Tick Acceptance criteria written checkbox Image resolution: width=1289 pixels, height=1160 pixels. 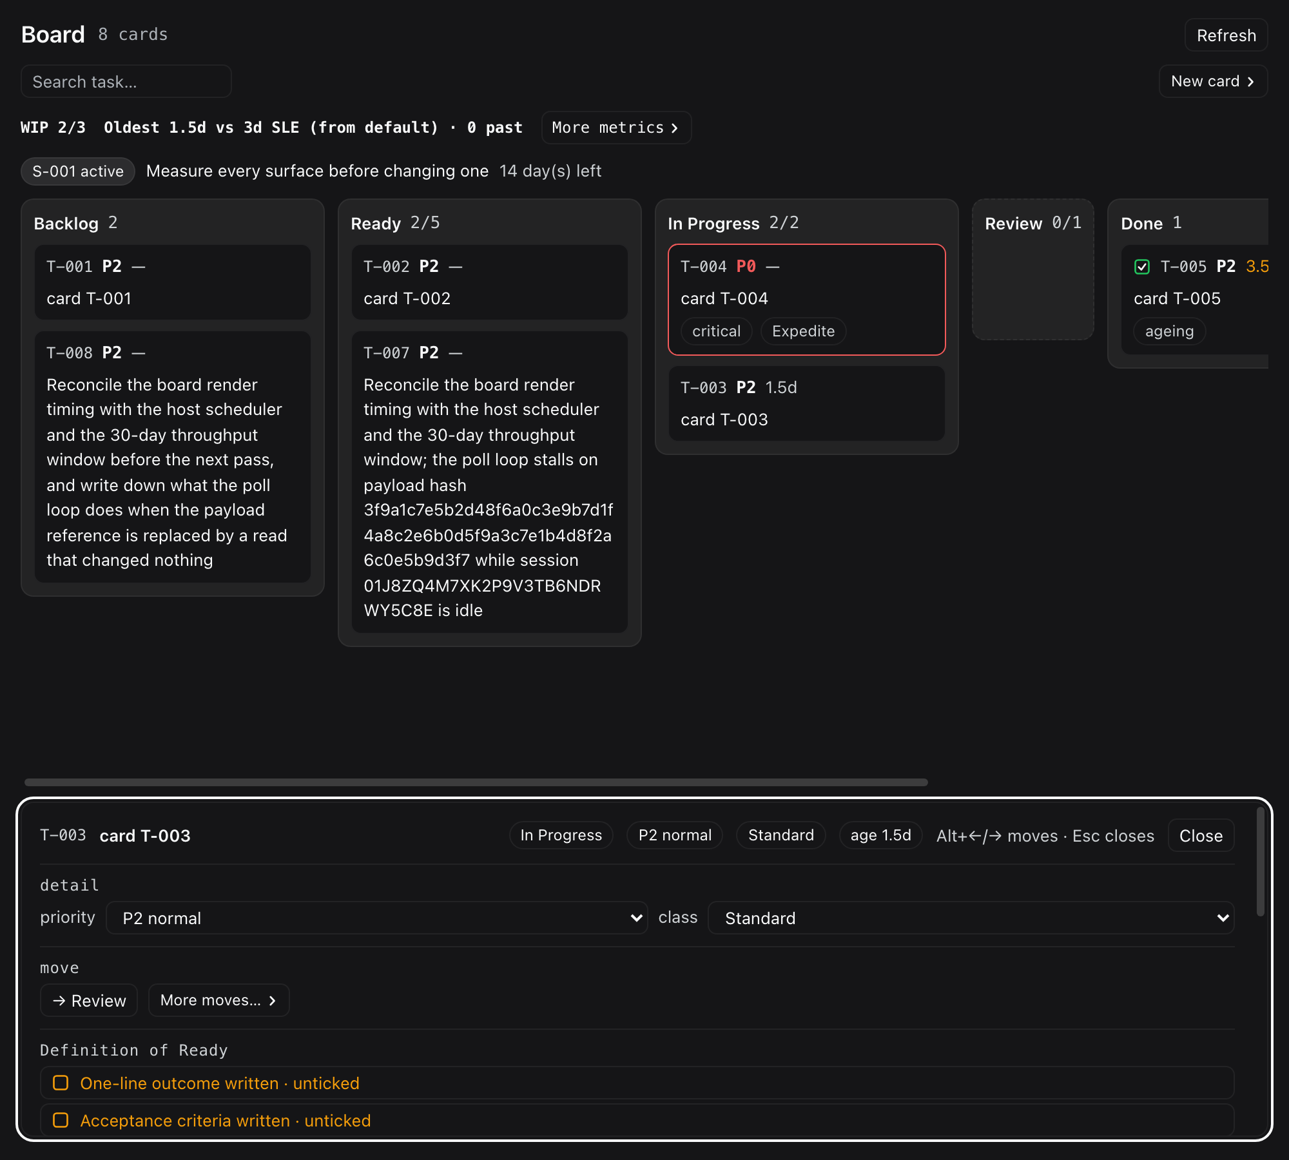[x=61, y=1120]
